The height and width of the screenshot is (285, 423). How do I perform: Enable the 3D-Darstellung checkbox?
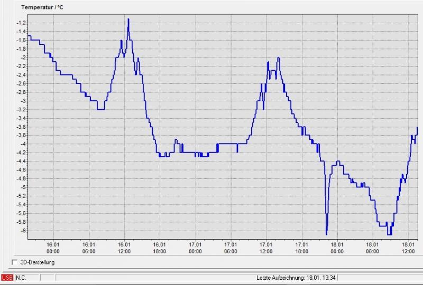(14, 262)
